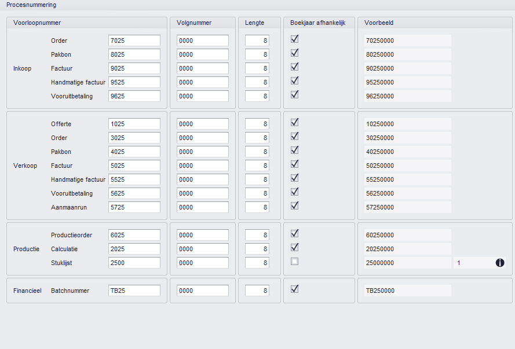Click the Boekjaar afhankelijk column header
Viewport: 515px width, 349px height.
tap(317, 23)
